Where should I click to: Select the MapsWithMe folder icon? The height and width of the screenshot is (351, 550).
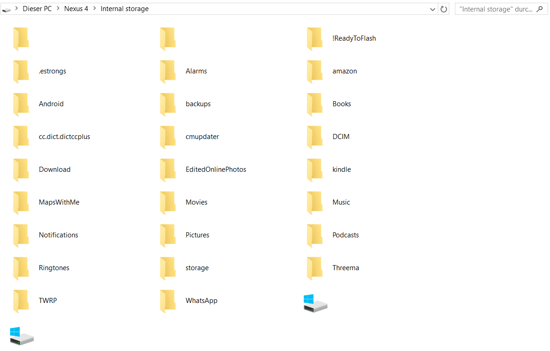click(21, 203)
